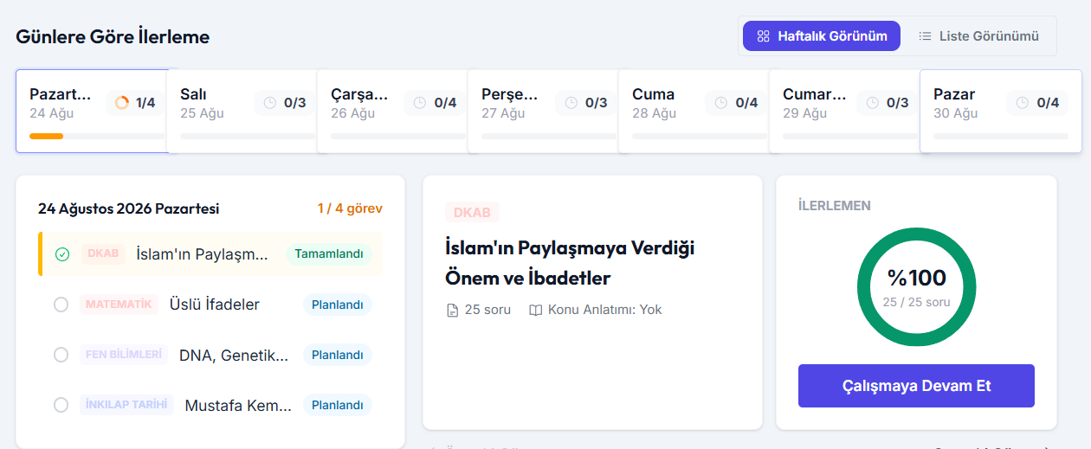Click the FEN BİLİMLERİ subject tag
This screenshot has width=1091, height=449.
pos(124,355)
